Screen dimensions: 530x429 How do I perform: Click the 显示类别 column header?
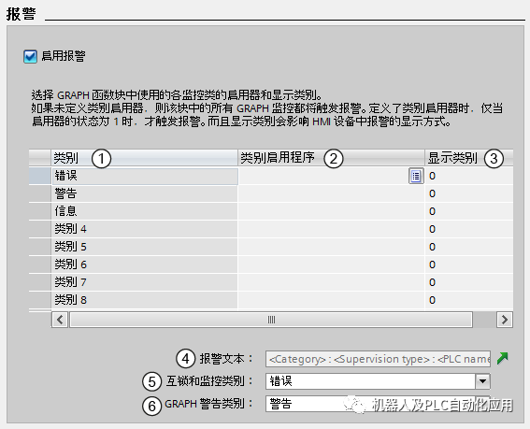point(469,158)
